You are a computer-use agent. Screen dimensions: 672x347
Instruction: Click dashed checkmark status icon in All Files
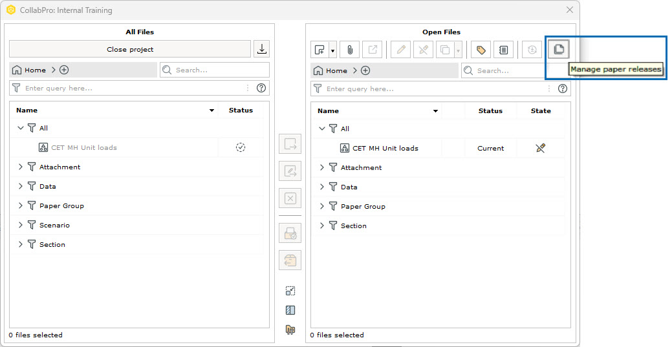coord(241,147)
